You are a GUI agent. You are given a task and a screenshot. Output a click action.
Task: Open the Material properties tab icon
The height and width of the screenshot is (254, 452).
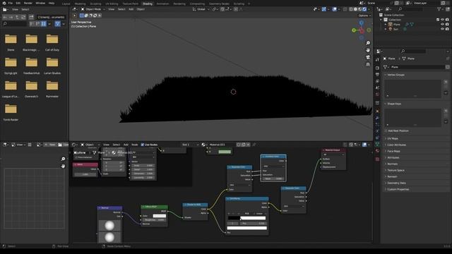click(377, 151)
